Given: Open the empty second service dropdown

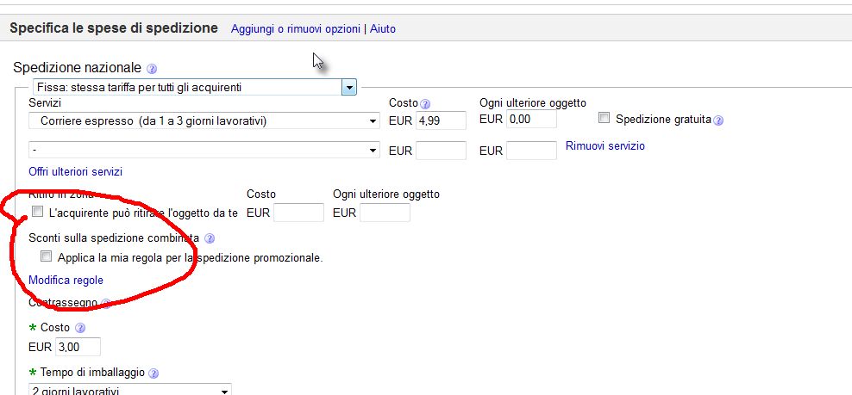Looking at the screenshot, I should (373, 151).
